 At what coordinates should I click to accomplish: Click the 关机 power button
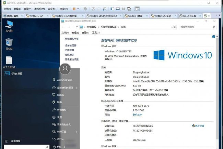click(57, 147)
